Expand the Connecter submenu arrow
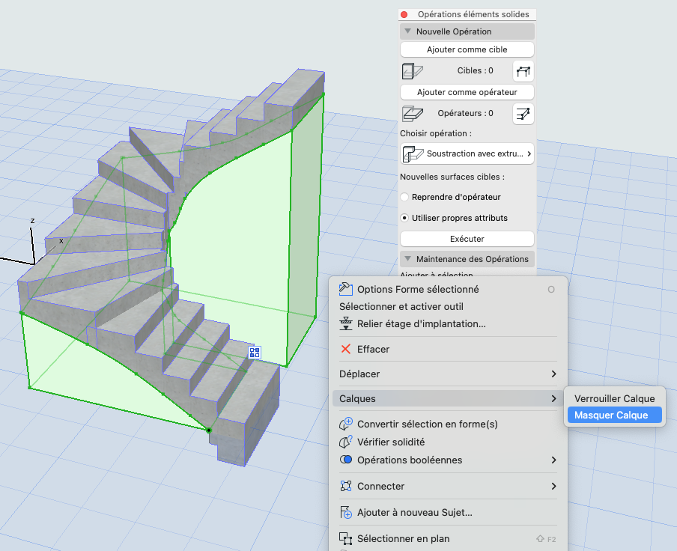 click(x=554, y=487)
